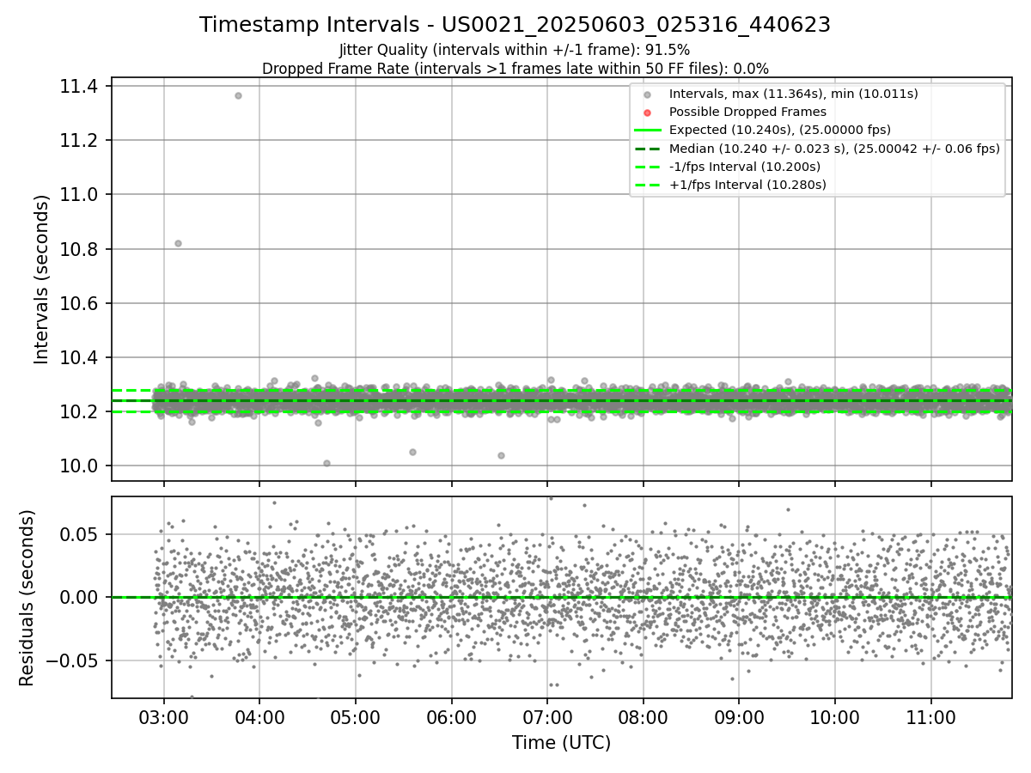Click the dark green dashed Median legend swatch
Viewport: 1031px width, 773px height.
tap(648, 149)
